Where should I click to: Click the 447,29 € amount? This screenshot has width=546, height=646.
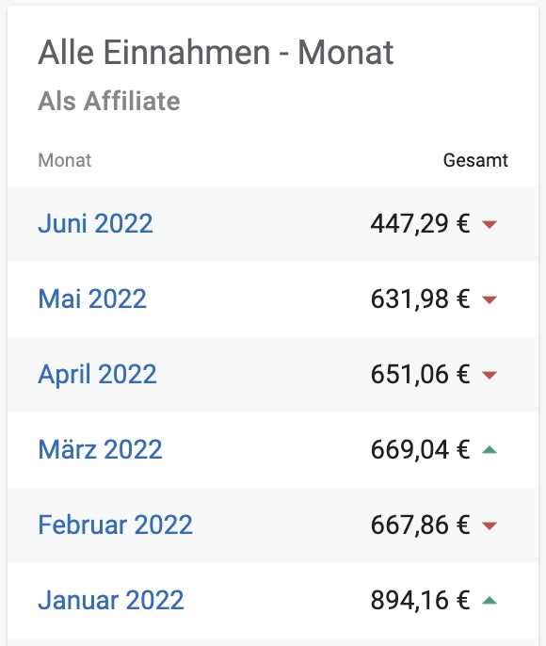(x=421, y=224)
